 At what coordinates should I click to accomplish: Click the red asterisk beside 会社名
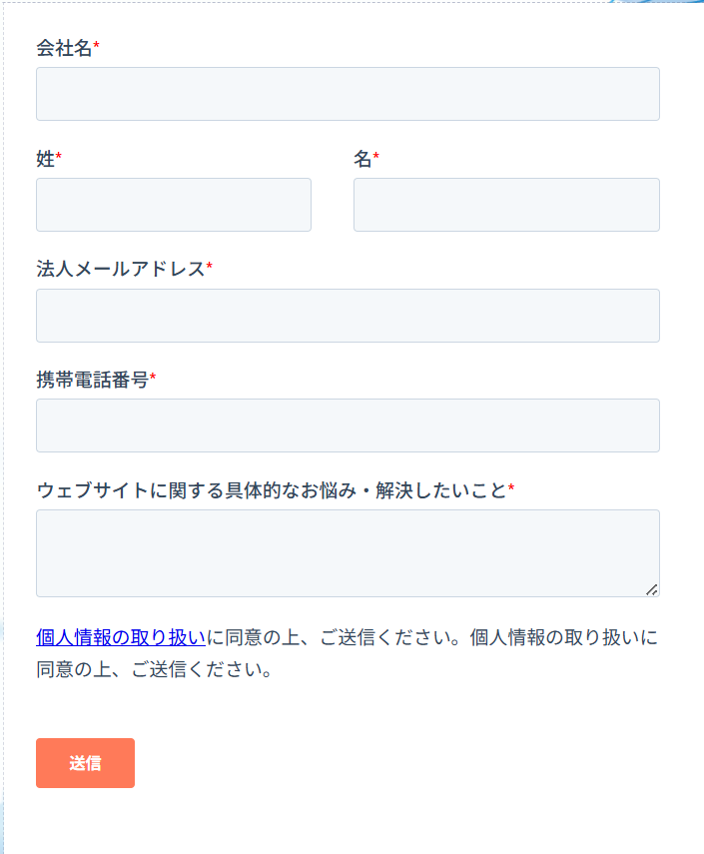pyautogui.click(x=97, y=47)
